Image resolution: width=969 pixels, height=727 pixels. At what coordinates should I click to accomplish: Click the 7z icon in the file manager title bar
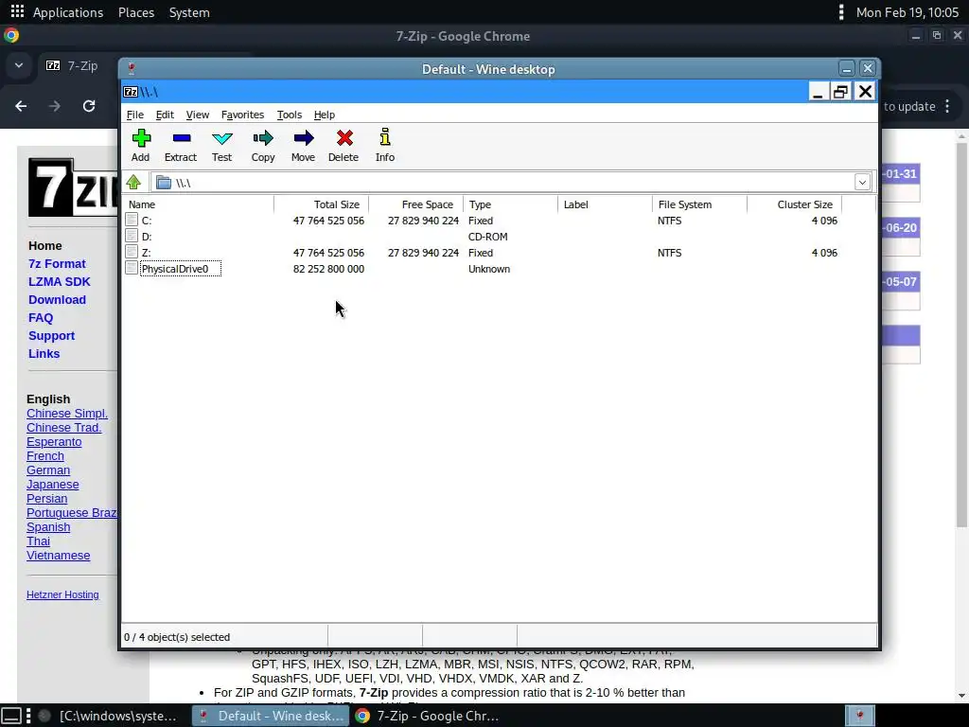pos(131,92)
